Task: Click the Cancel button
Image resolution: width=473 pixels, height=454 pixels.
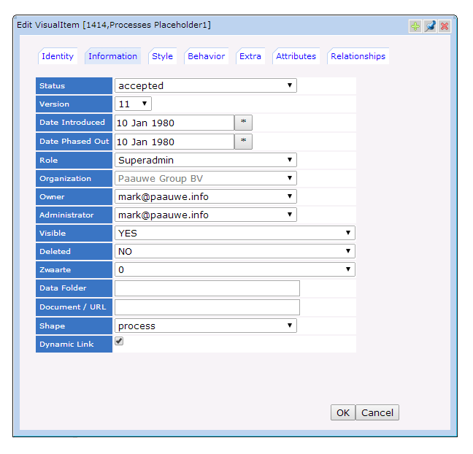Action: [377, 412]
